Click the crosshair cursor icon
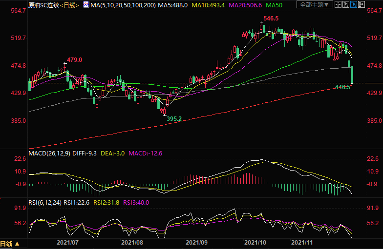 (x=338, y=4)
